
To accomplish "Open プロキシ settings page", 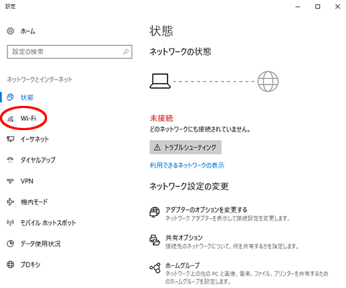I will pos(30,264).
